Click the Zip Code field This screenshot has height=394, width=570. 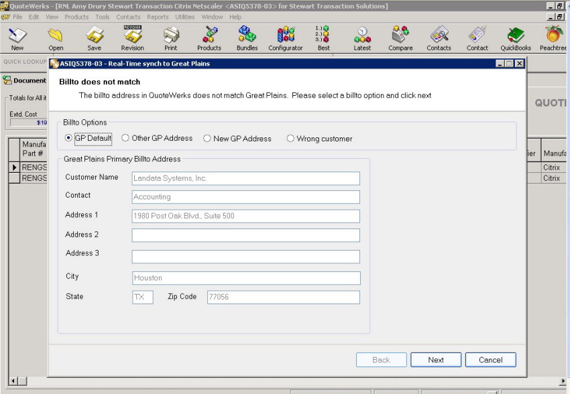point(284,297)
